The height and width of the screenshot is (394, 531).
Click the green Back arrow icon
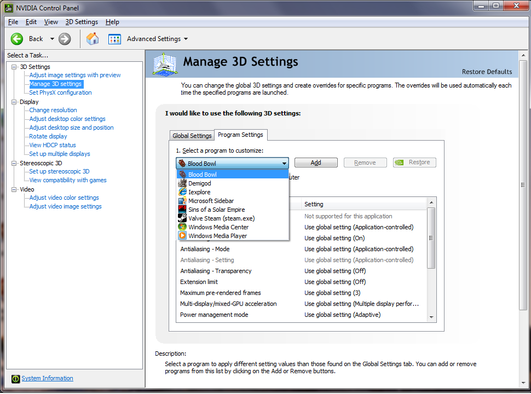(17, 39)
